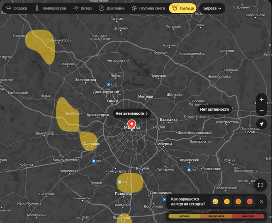Click the Реутов city label
The height and width of the screenshot is (223, 272).
(x=159, y=127)
